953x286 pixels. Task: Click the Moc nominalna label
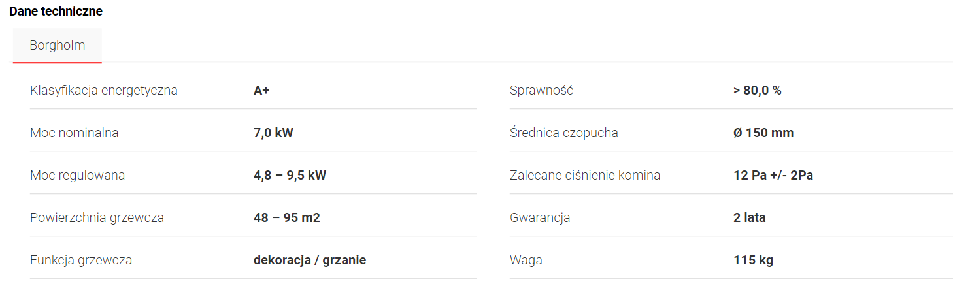pyautogui.click(x=75, y=133)
